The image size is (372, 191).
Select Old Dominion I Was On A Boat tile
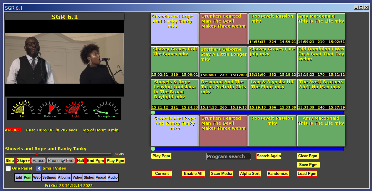coord(321,62)
